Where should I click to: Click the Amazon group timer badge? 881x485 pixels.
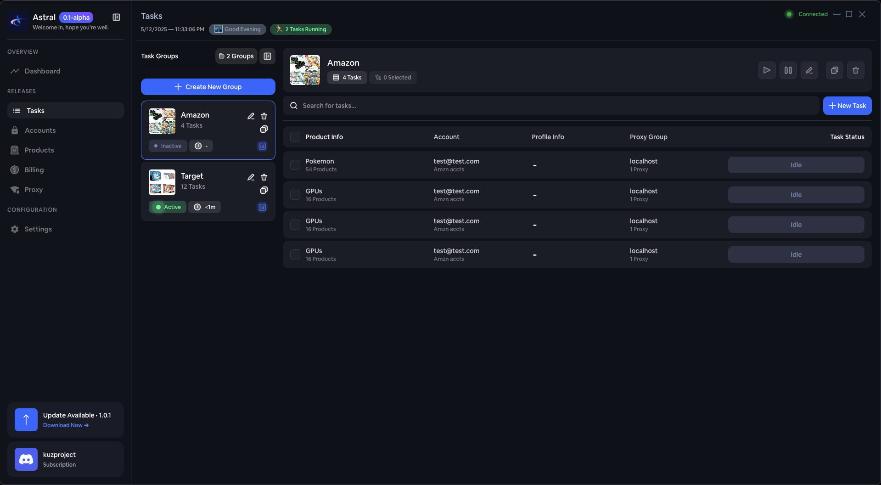click(x=201, y=146)
